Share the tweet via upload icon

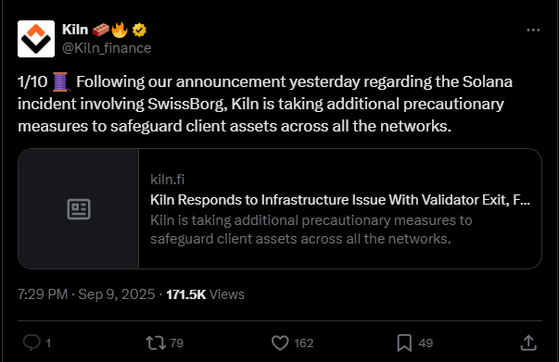528,343
